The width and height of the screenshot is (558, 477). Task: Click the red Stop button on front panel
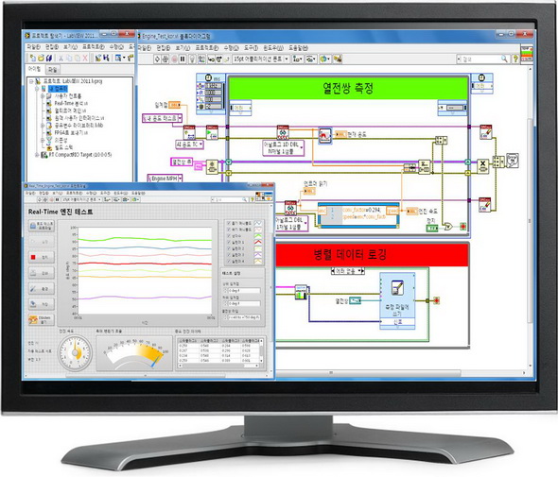coord(42,257)
